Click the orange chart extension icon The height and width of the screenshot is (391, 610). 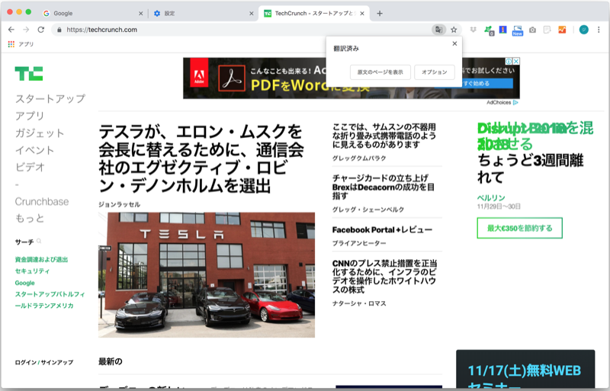point(562,30)
